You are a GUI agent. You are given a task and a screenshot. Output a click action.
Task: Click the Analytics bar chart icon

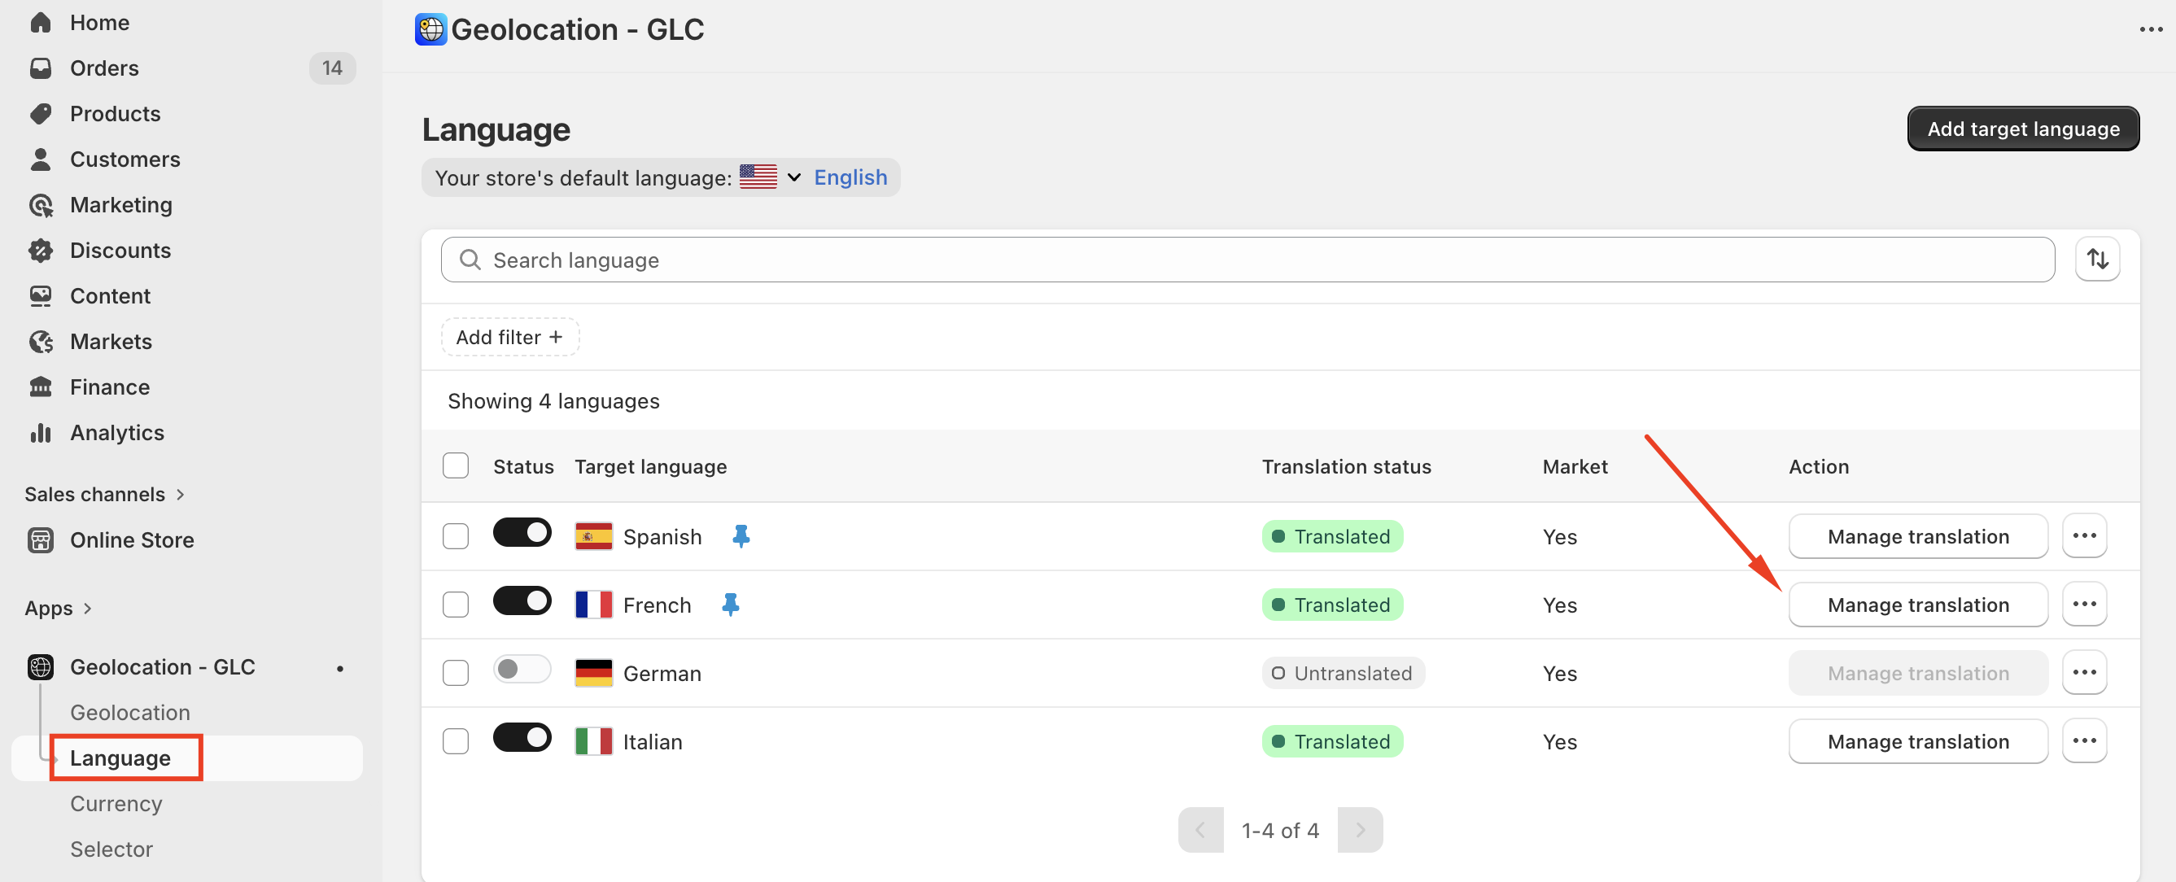coord(41,433)
